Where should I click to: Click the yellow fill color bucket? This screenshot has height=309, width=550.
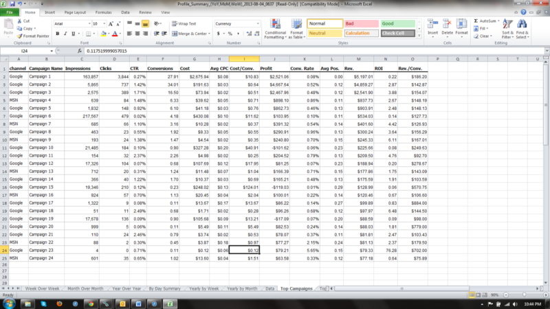click(x=103, y=33)
